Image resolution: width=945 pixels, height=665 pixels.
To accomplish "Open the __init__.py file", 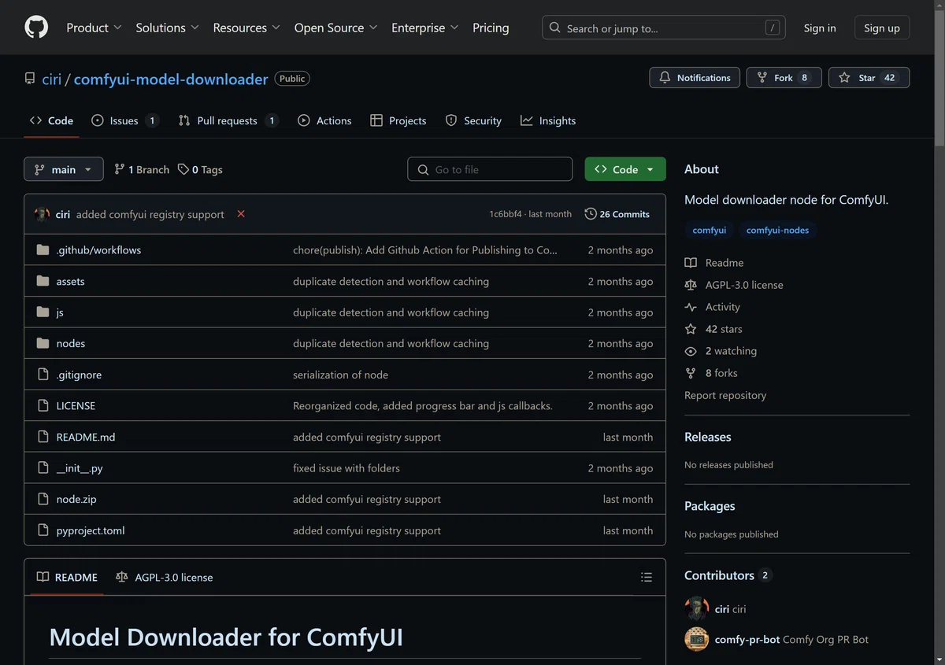I will coord(80,468).
